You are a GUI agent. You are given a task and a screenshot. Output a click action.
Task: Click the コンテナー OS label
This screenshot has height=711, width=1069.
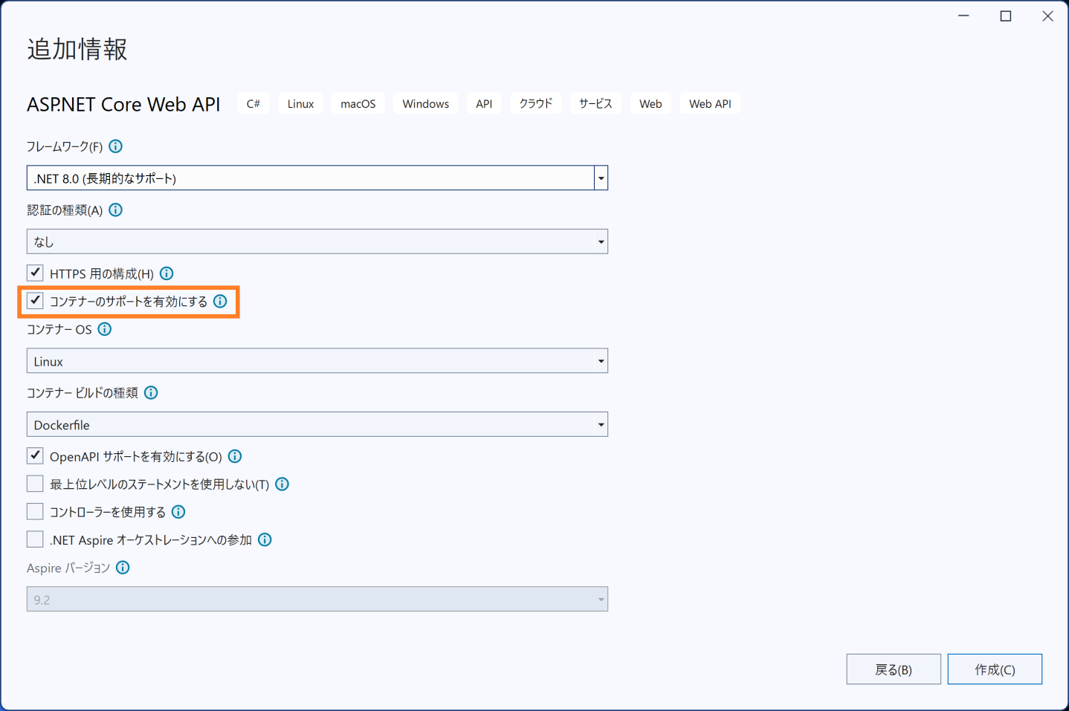[x=59, y=329]
